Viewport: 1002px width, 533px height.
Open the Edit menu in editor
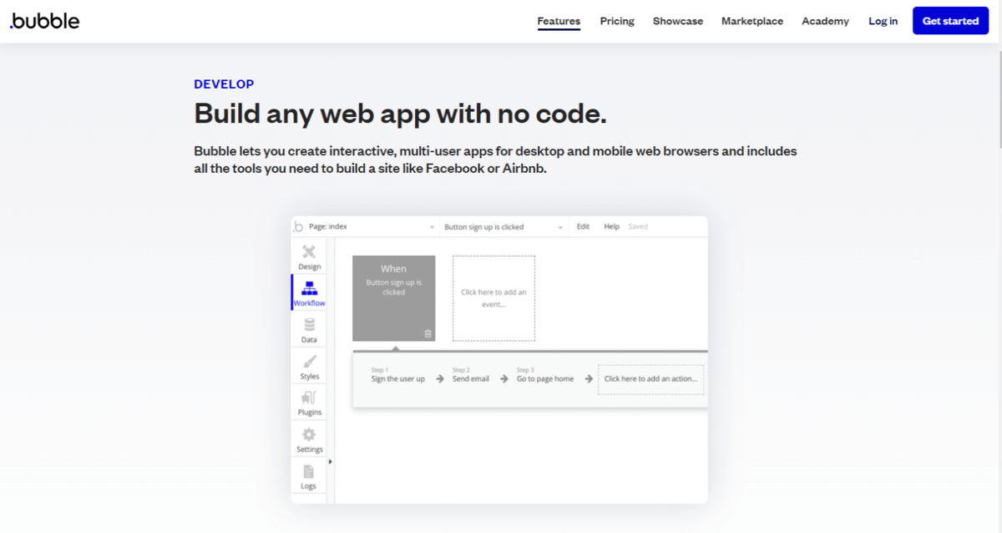click(583, 226)
